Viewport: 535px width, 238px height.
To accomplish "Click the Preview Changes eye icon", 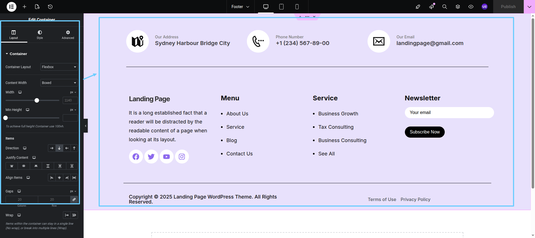I will [x=471, y=7].
